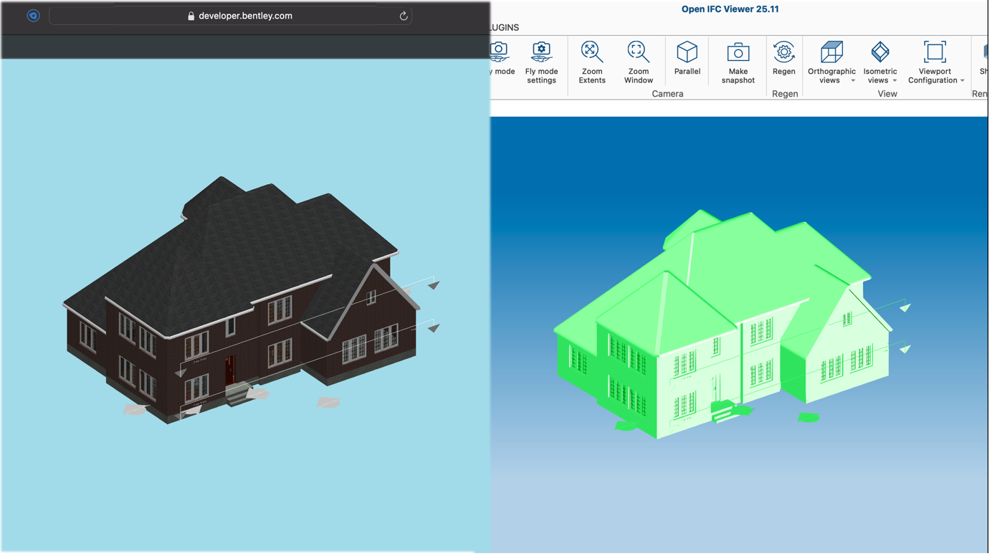The height and width of the screenshot is (556, 992).
Task: Switch to the PLUGINS ribbon tab
Action: click(x=505, y=27)
